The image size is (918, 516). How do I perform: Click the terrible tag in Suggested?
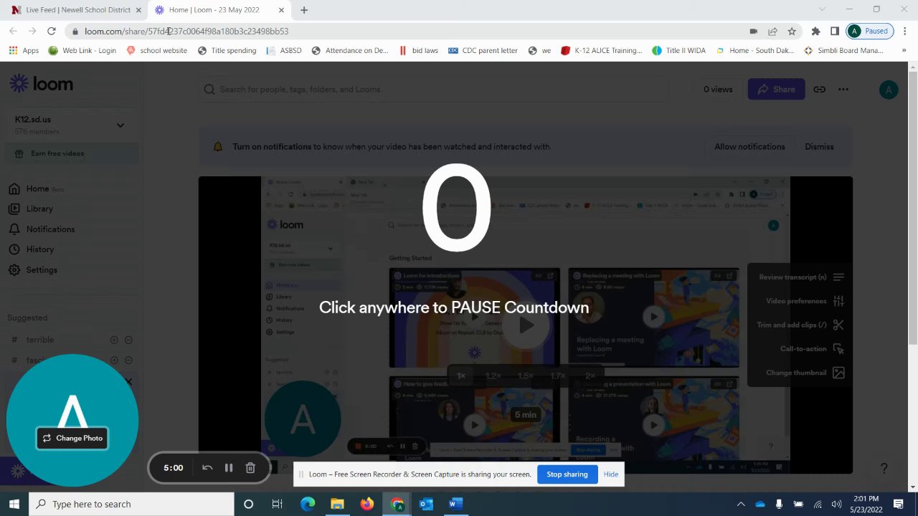pos(40,340)
